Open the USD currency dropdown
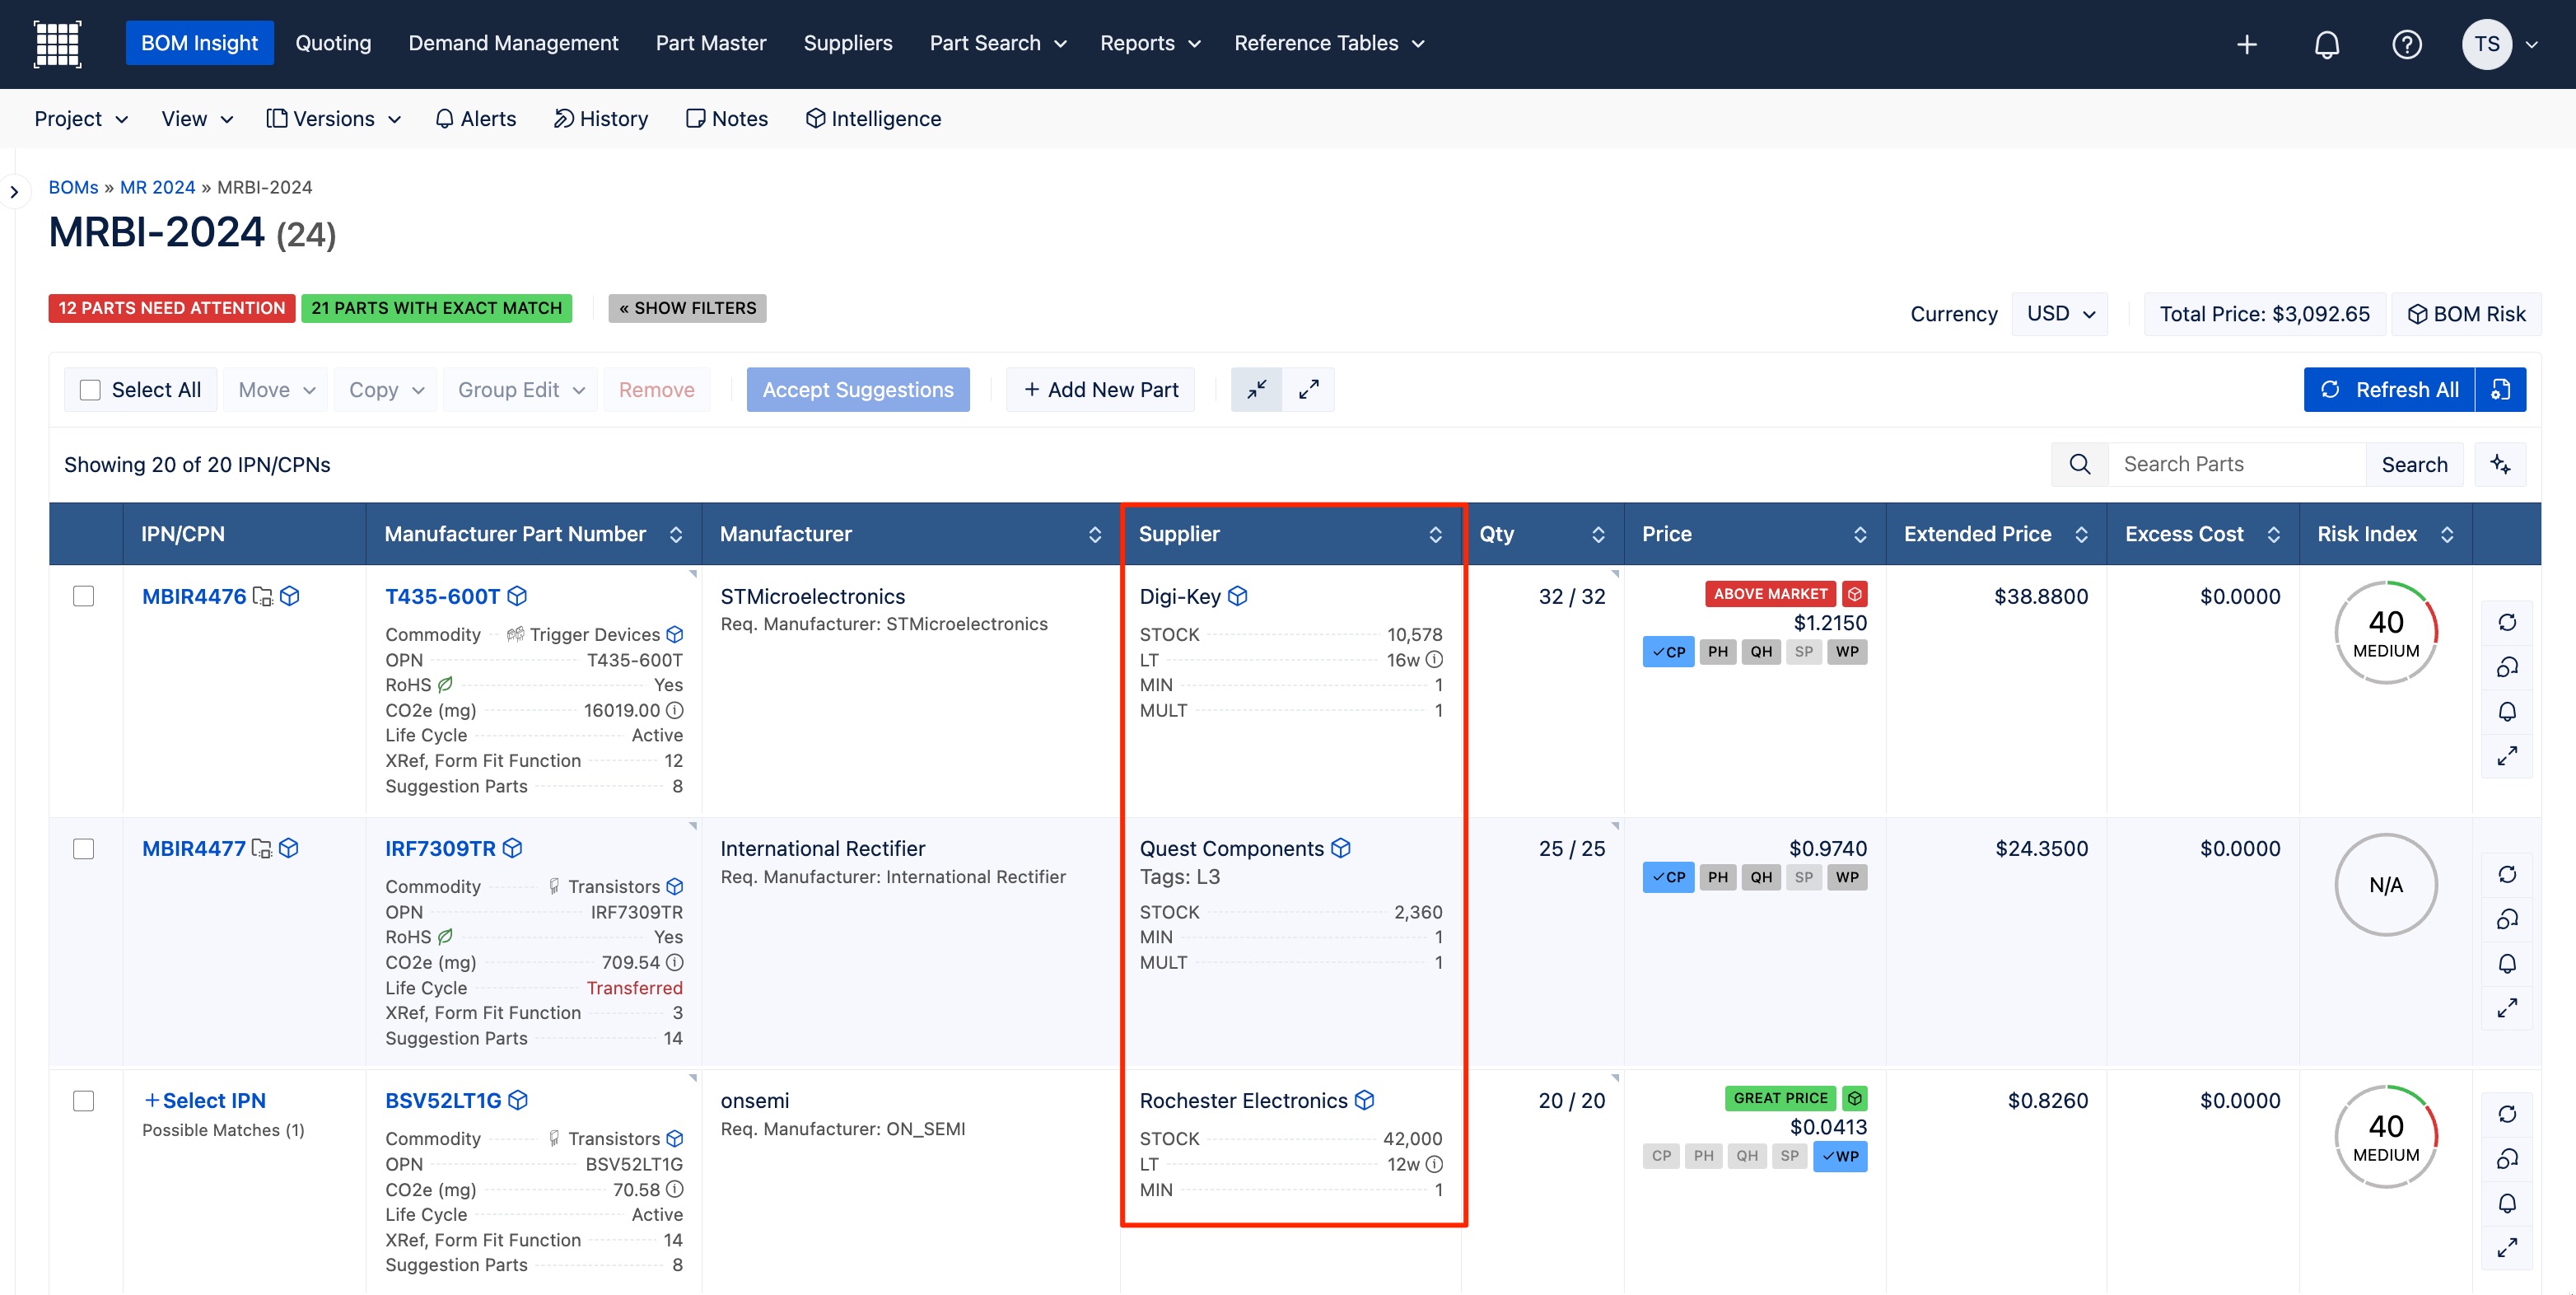 [x=2060, y=314]
